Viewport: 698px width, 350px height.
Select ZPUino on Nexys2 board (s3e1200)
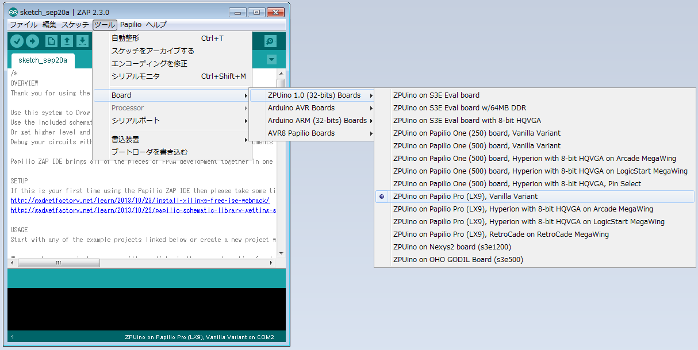coord(535,247)
